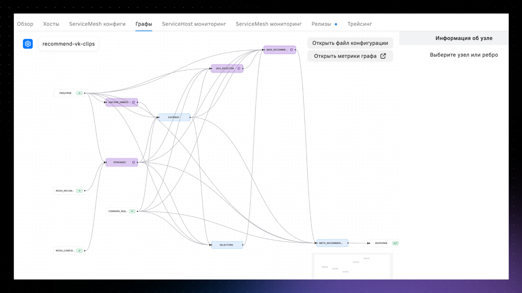This screenshot has width=522, height=293.
Task: Switch to the ServiceMesh мониторинг tab
Action: pyautogui.click(x=269, y=24)
